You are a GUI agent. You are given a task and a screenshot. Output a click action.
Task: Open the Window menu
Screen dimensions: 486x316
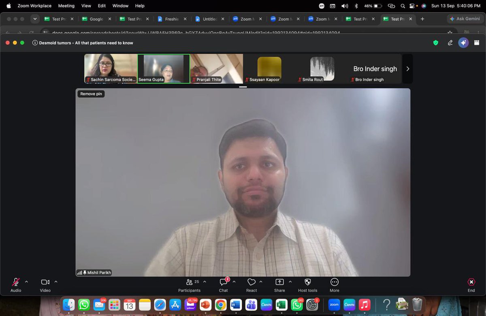[120, 6]
